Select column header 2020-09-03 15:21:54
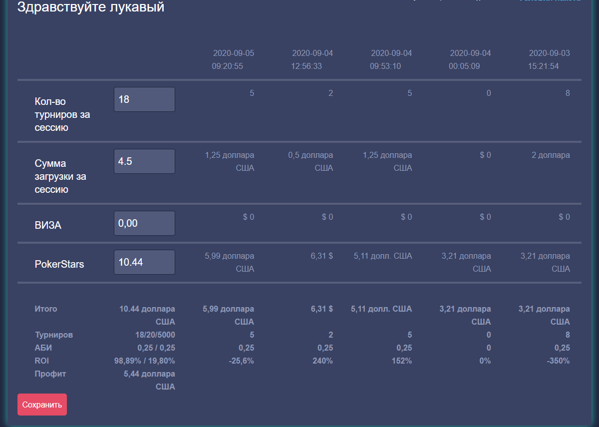This screenshot has height=427, width=599. point(549,59)
